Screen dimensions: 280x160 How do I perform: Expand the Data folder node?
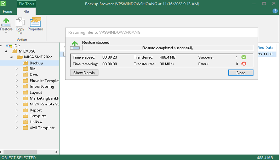coord(17,75)
